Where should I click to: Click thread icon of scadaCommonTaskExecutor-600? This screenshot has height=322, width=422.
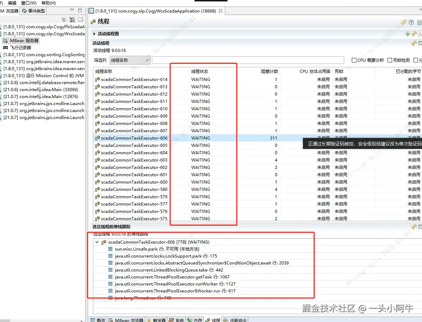[x=97, y=182]
